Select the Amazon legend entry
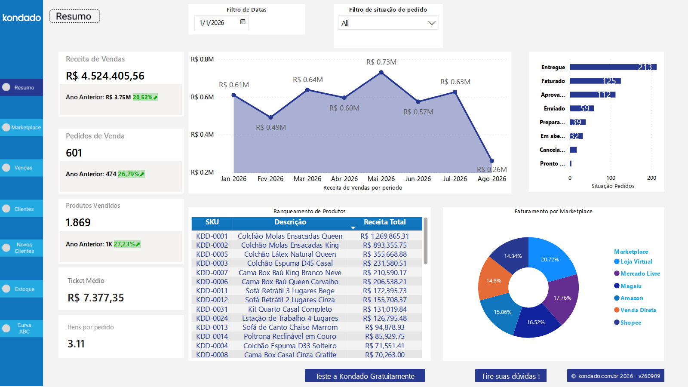 coord(629,298)
